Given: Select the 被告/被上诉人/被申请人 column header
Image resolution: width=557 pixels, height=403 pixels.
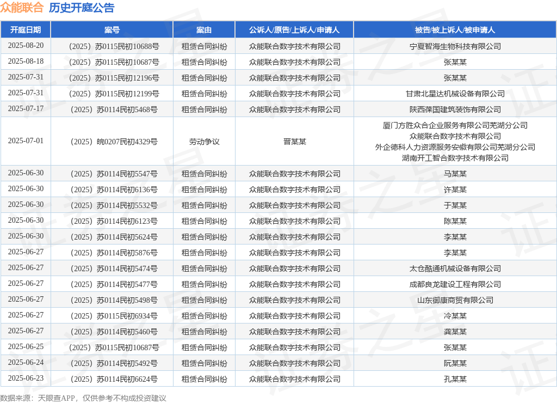Looking at the screenshot, I should tap(455, 30).
